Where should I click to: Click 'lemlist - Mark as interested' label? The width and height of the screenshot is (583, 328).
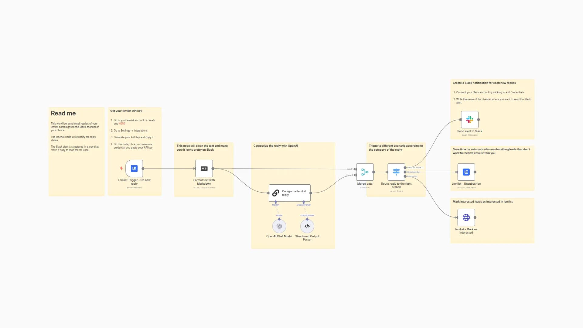pos(466,231)
